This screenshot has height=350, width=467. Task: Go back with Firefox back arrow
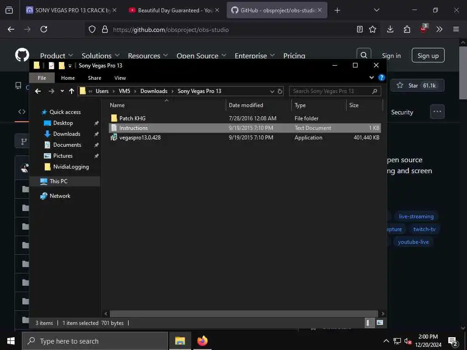[x=11, y=29]
